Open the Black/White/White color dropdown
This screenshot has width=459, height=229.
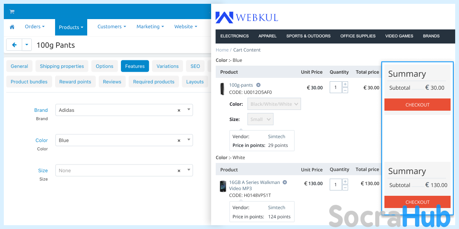tap(274, 104)
